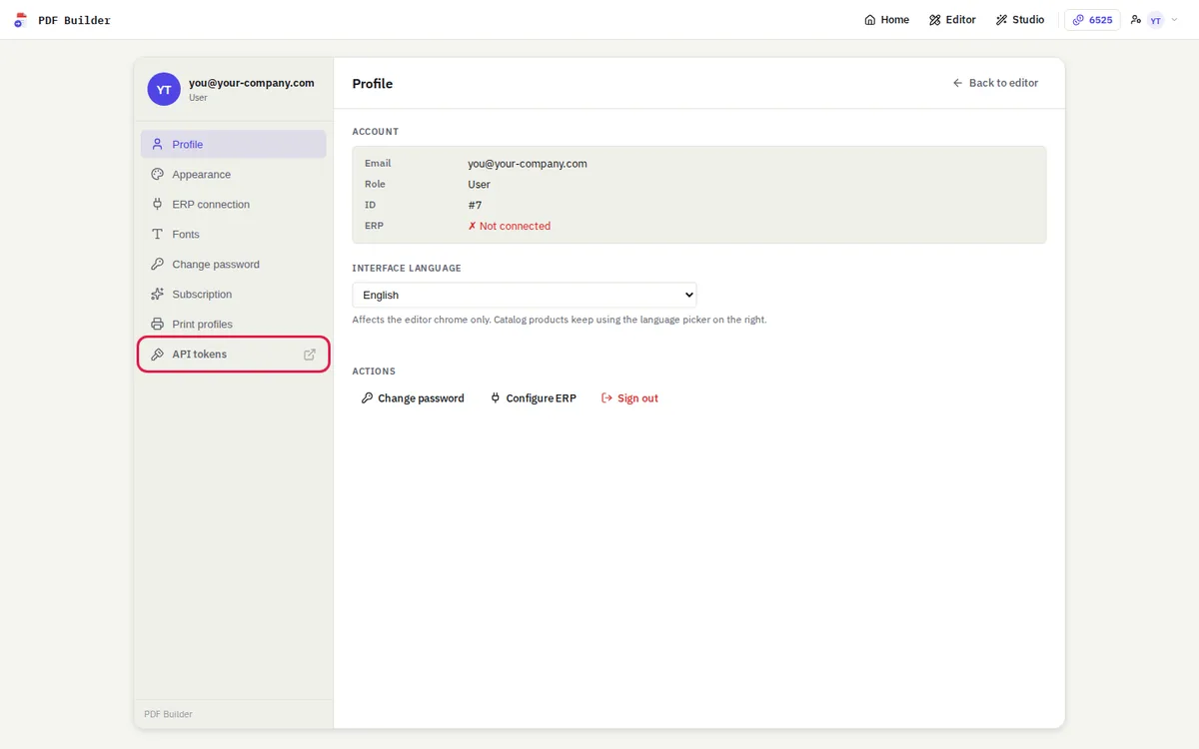
Task: Click the Subscription sparkles icon
Action: (157, 294)
